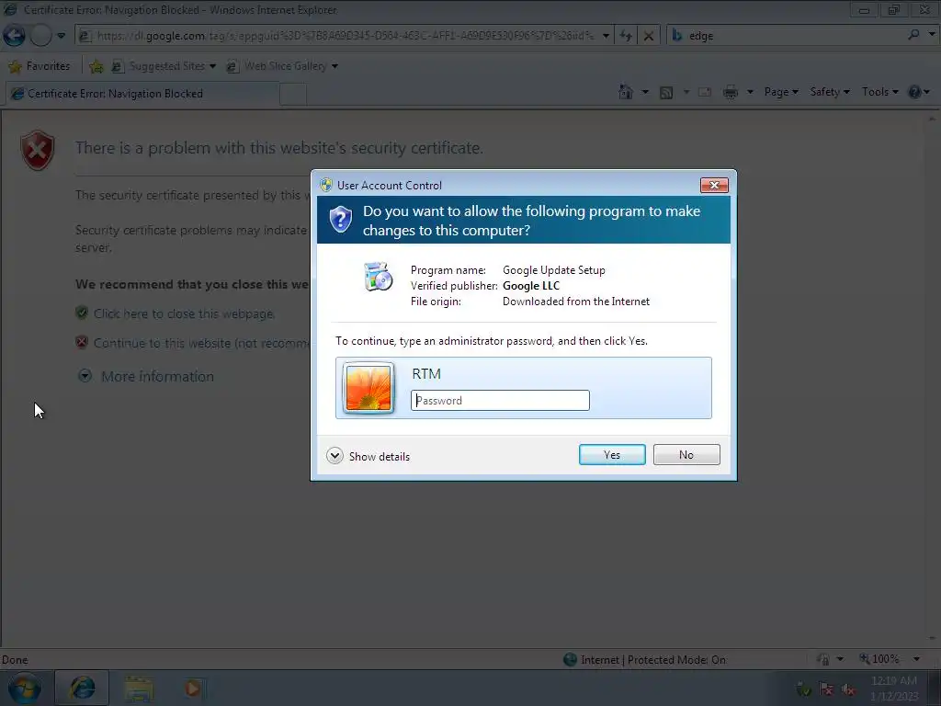Click the Print icon in command bar
The height and width of the screenshot is (706, 941).
[x=731, y=92]
